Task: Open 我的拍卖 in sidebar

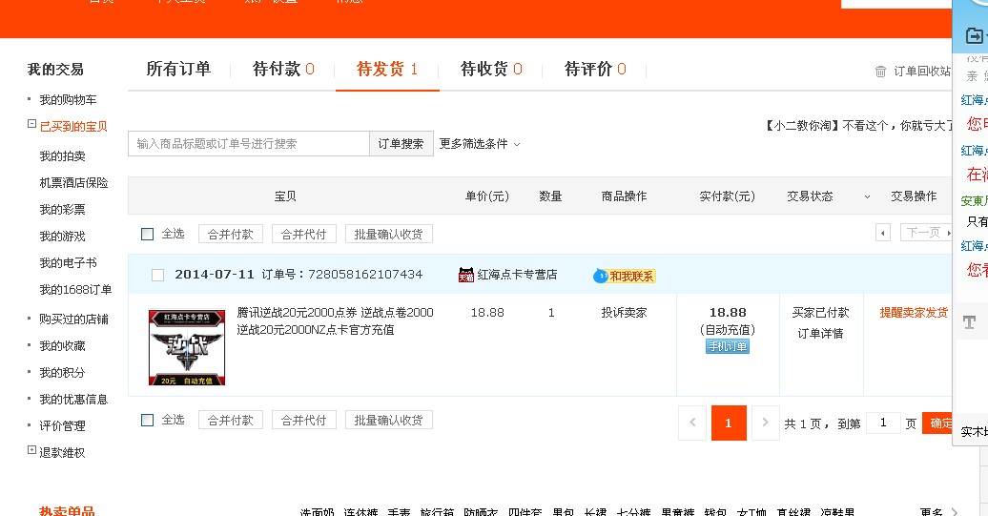Action: pos(62,156)
